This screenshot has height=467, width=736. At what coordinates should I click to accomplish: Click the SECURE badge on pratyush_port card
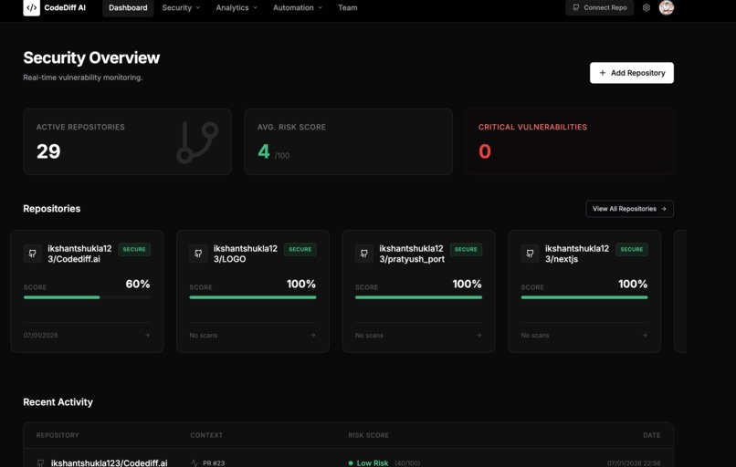pyautogui.click(x=466, y=249)
